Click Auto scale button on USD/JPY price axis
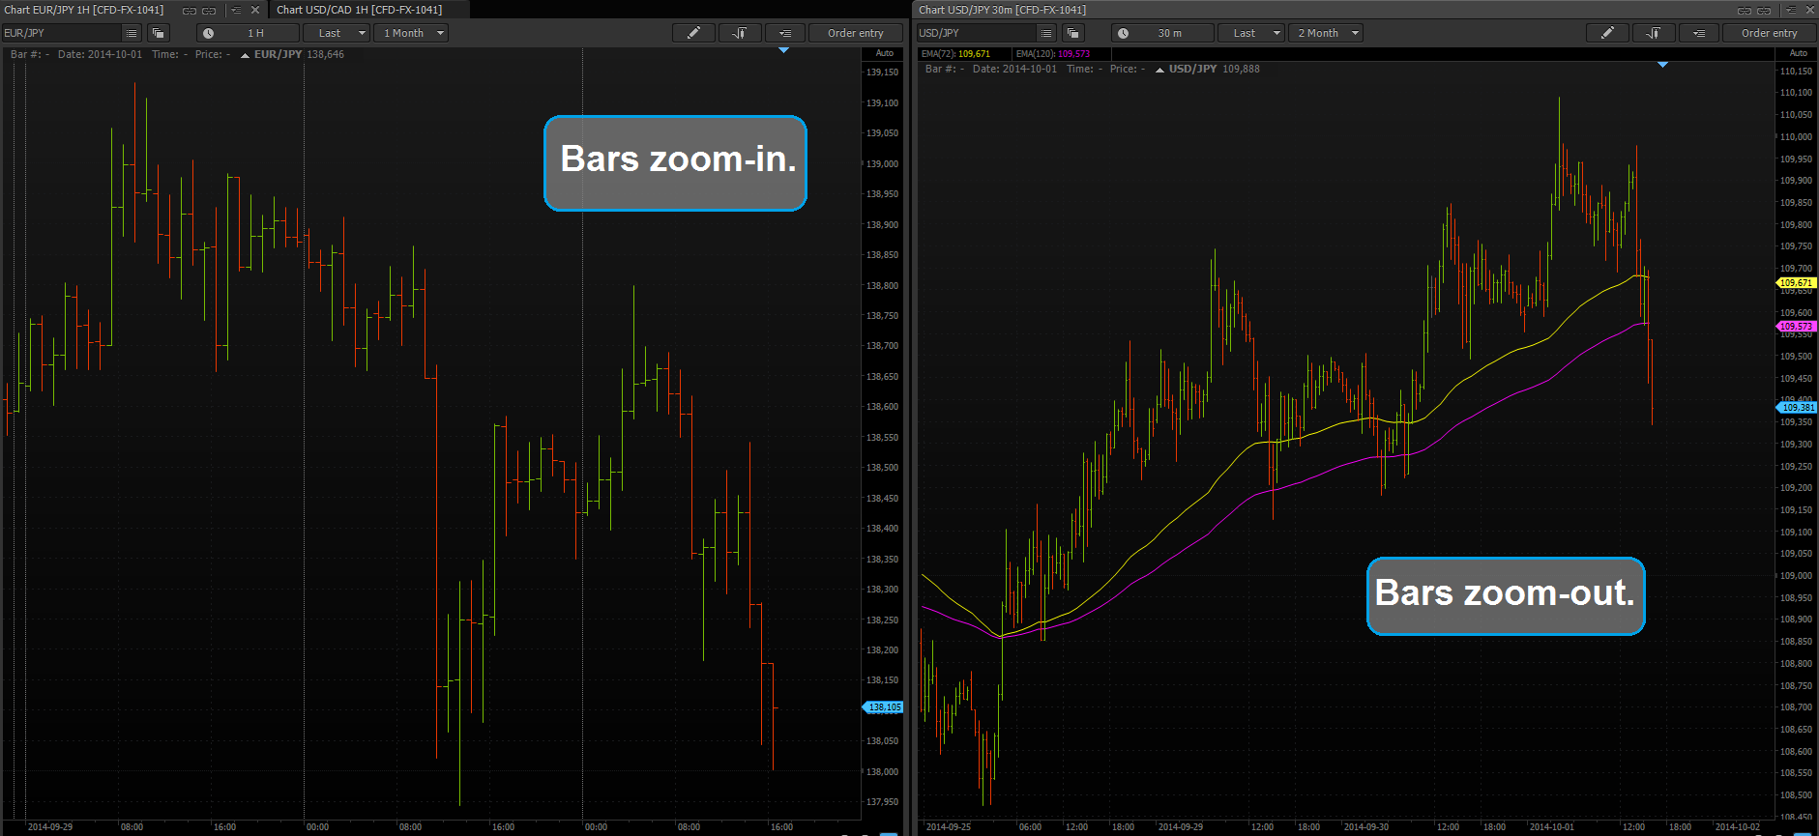 [1798, 53]
